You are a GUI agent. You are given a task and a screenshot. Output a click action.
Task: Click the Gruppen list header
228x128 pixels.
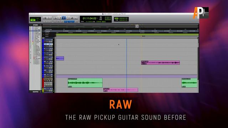(x=35, y=92)
